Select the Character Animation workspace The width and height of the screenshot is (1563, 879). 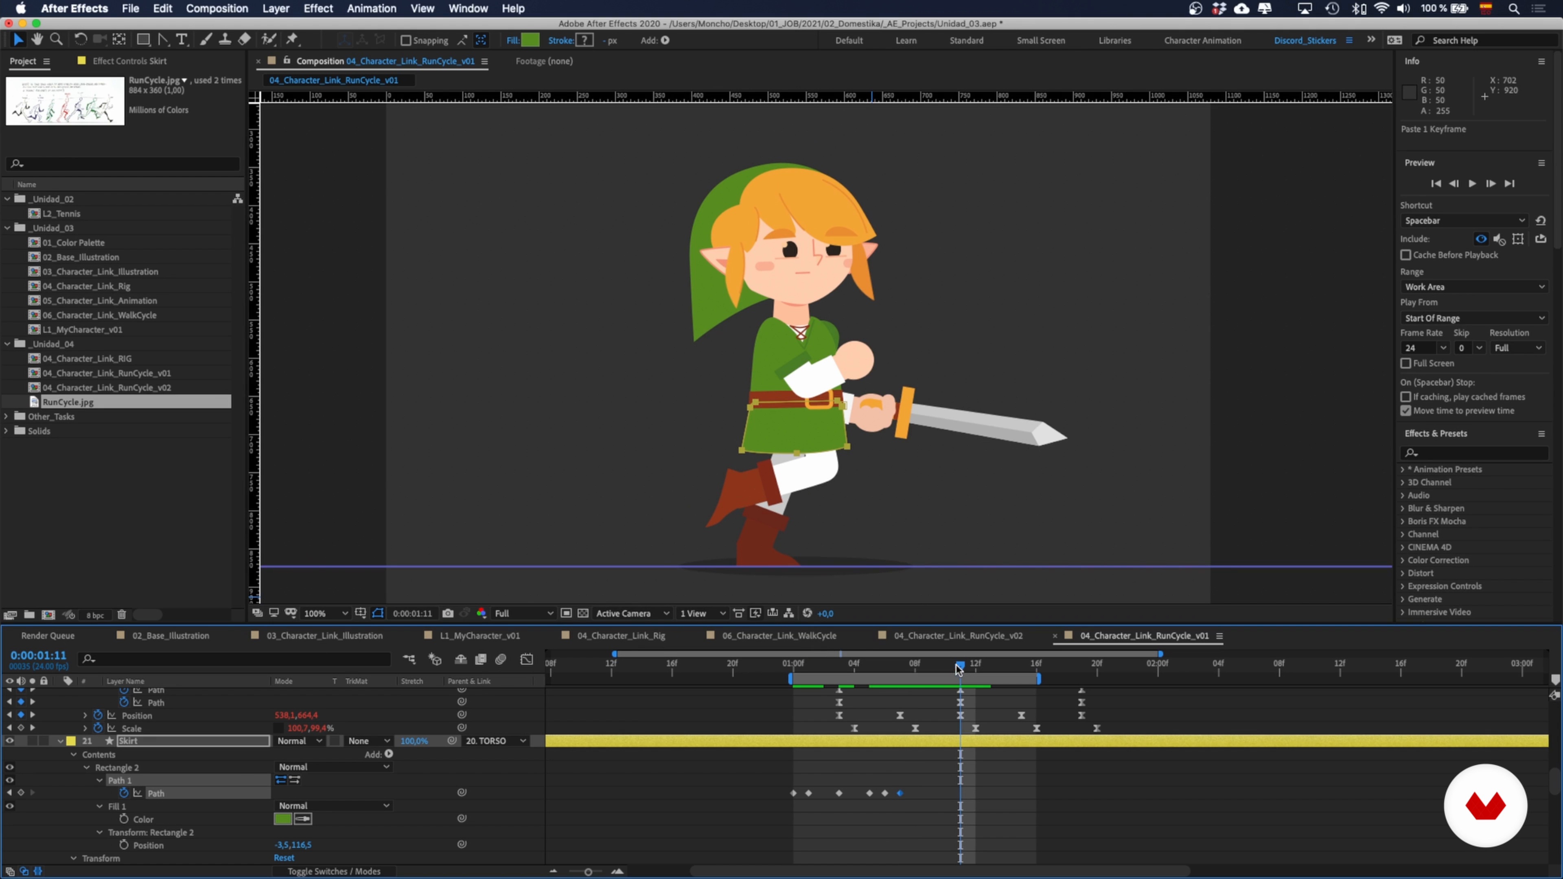1202,41
